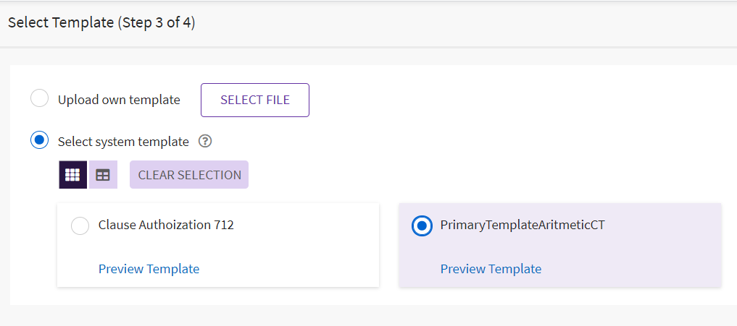Open Preview Template for PrimaryTemplateAritmeticCT
This screenshot has height=326, width=737.
(491, 269)
